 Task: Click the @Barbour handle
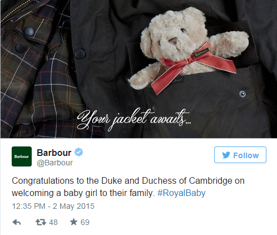tap(55, 163)
